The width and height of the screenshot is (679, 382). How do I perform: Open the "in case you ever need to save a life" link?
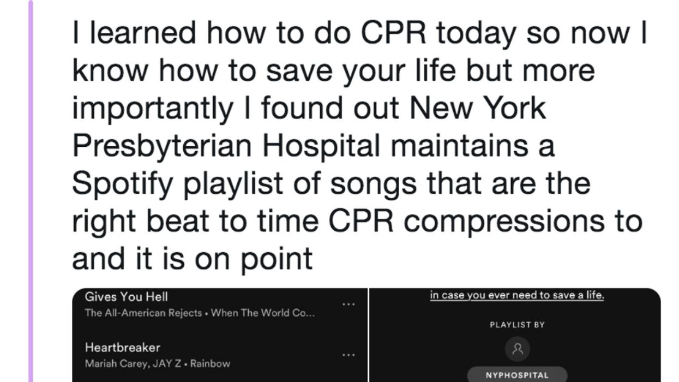[518, 295]
